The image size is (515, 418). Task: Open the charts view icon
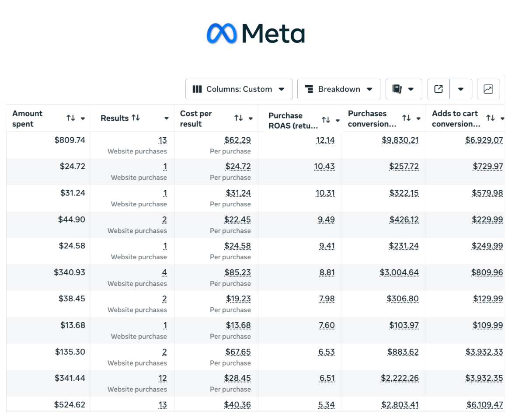coord(488,89)
